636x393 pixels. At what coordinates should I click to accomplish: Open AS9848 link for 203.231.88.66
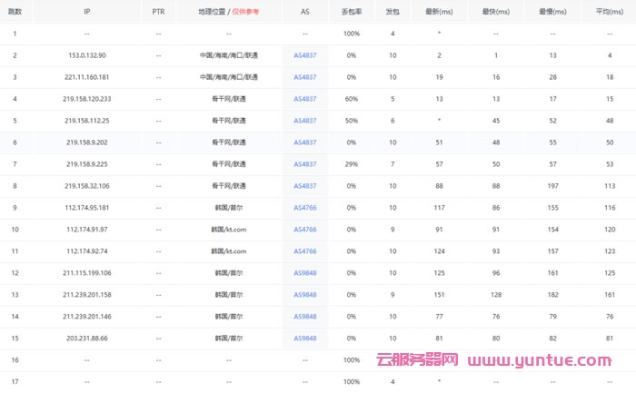tap(305, 339)
